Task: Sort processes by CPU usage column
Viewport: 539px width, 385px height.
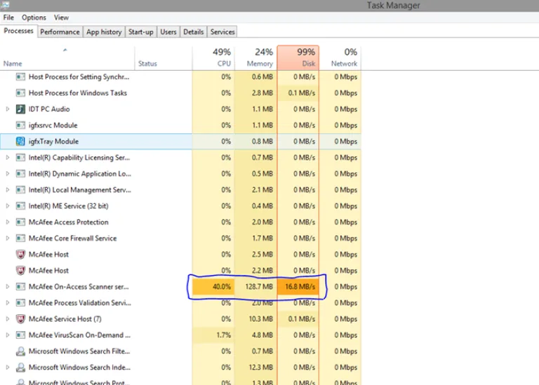Action: [x=213, y=58]
